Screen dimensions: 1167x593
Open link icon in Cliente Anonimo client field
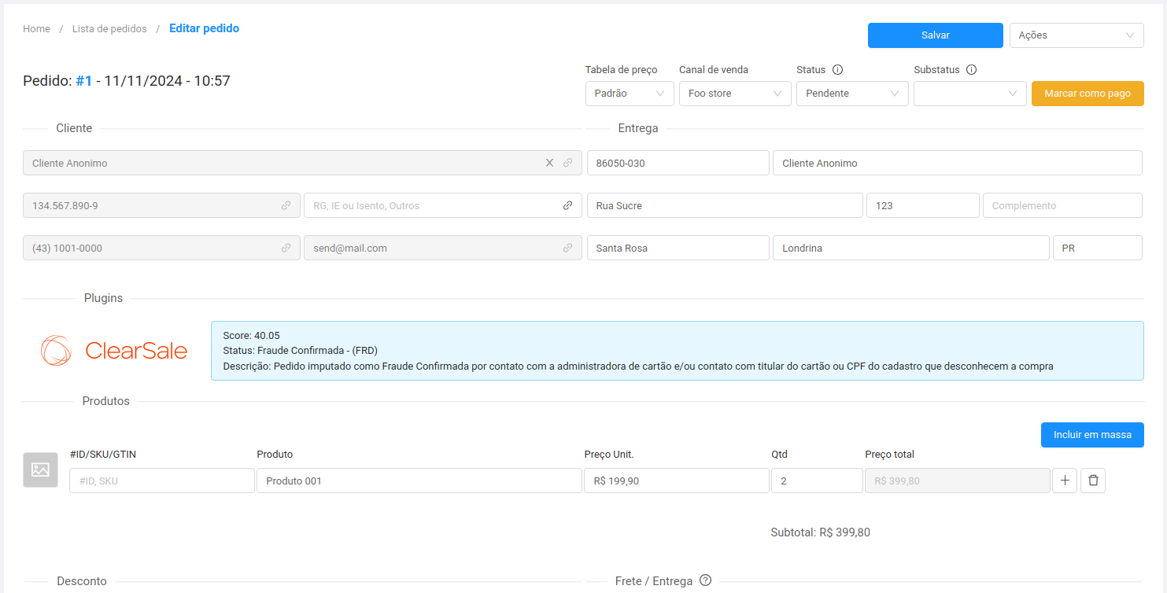coord(567,163)
